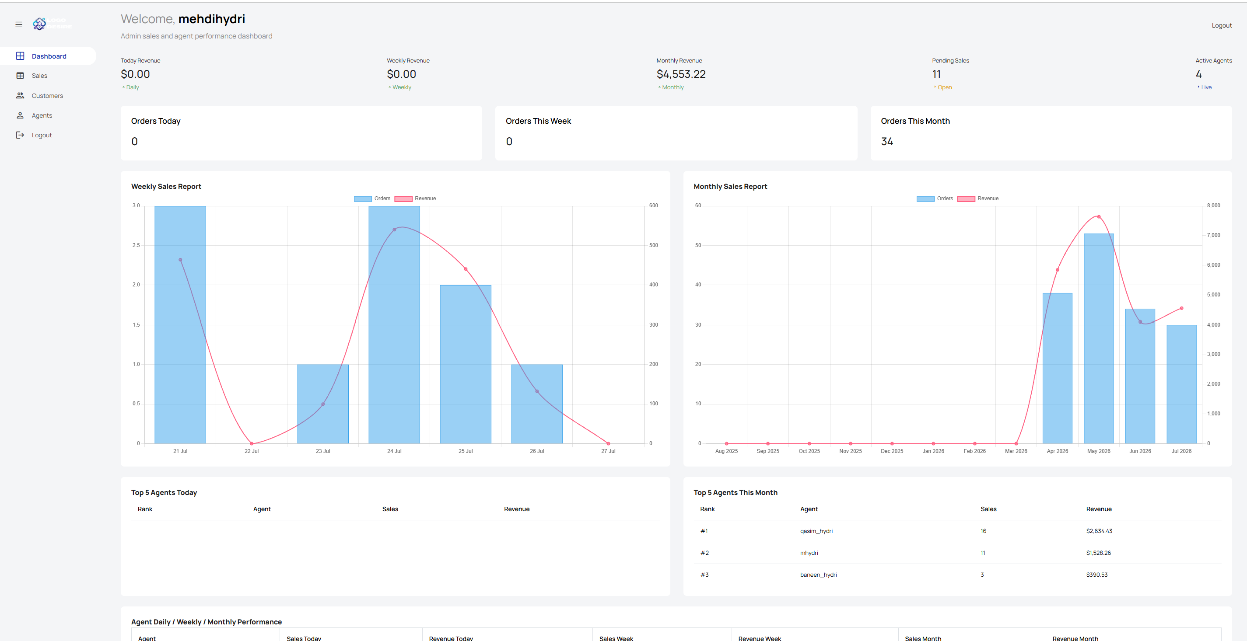Click the Apr 2026 bar in monthly chart
The width and height of the screenshot is (1247, 641).
1057,368
